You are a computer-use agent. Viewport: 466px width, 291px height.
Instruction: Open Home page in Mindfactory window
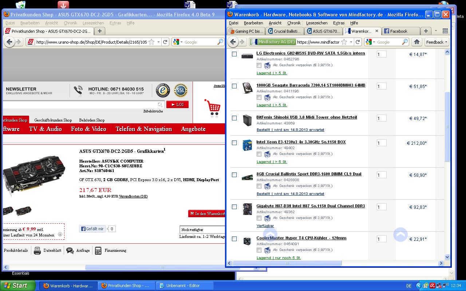click(x=417, y=42)
